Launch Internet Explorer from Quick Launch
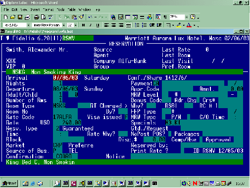 pyautogui.click(x=33, y=183)
